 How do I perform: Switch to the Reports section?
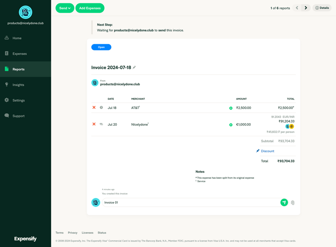click(18, 69)
